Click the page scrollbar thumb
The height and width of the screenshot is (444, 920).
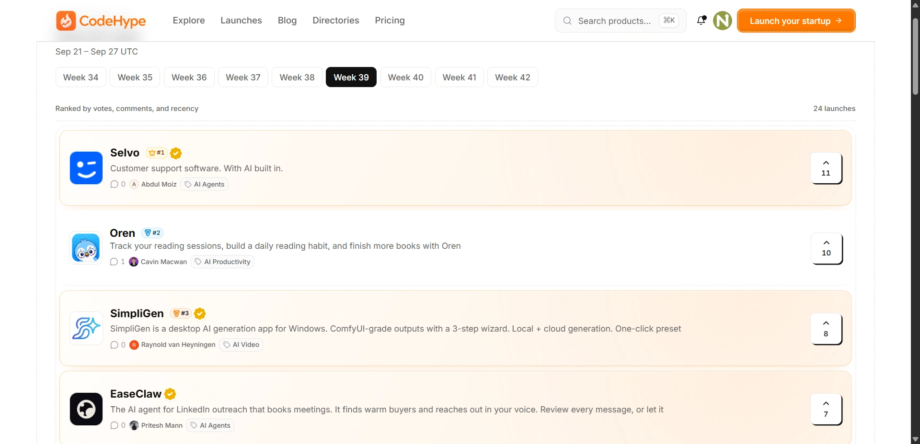pyautogui.click(x=915, y=56)
